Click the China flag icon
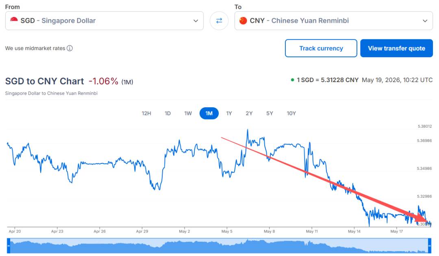This screenshot has width=439, height=256. (x=243, y=21)
